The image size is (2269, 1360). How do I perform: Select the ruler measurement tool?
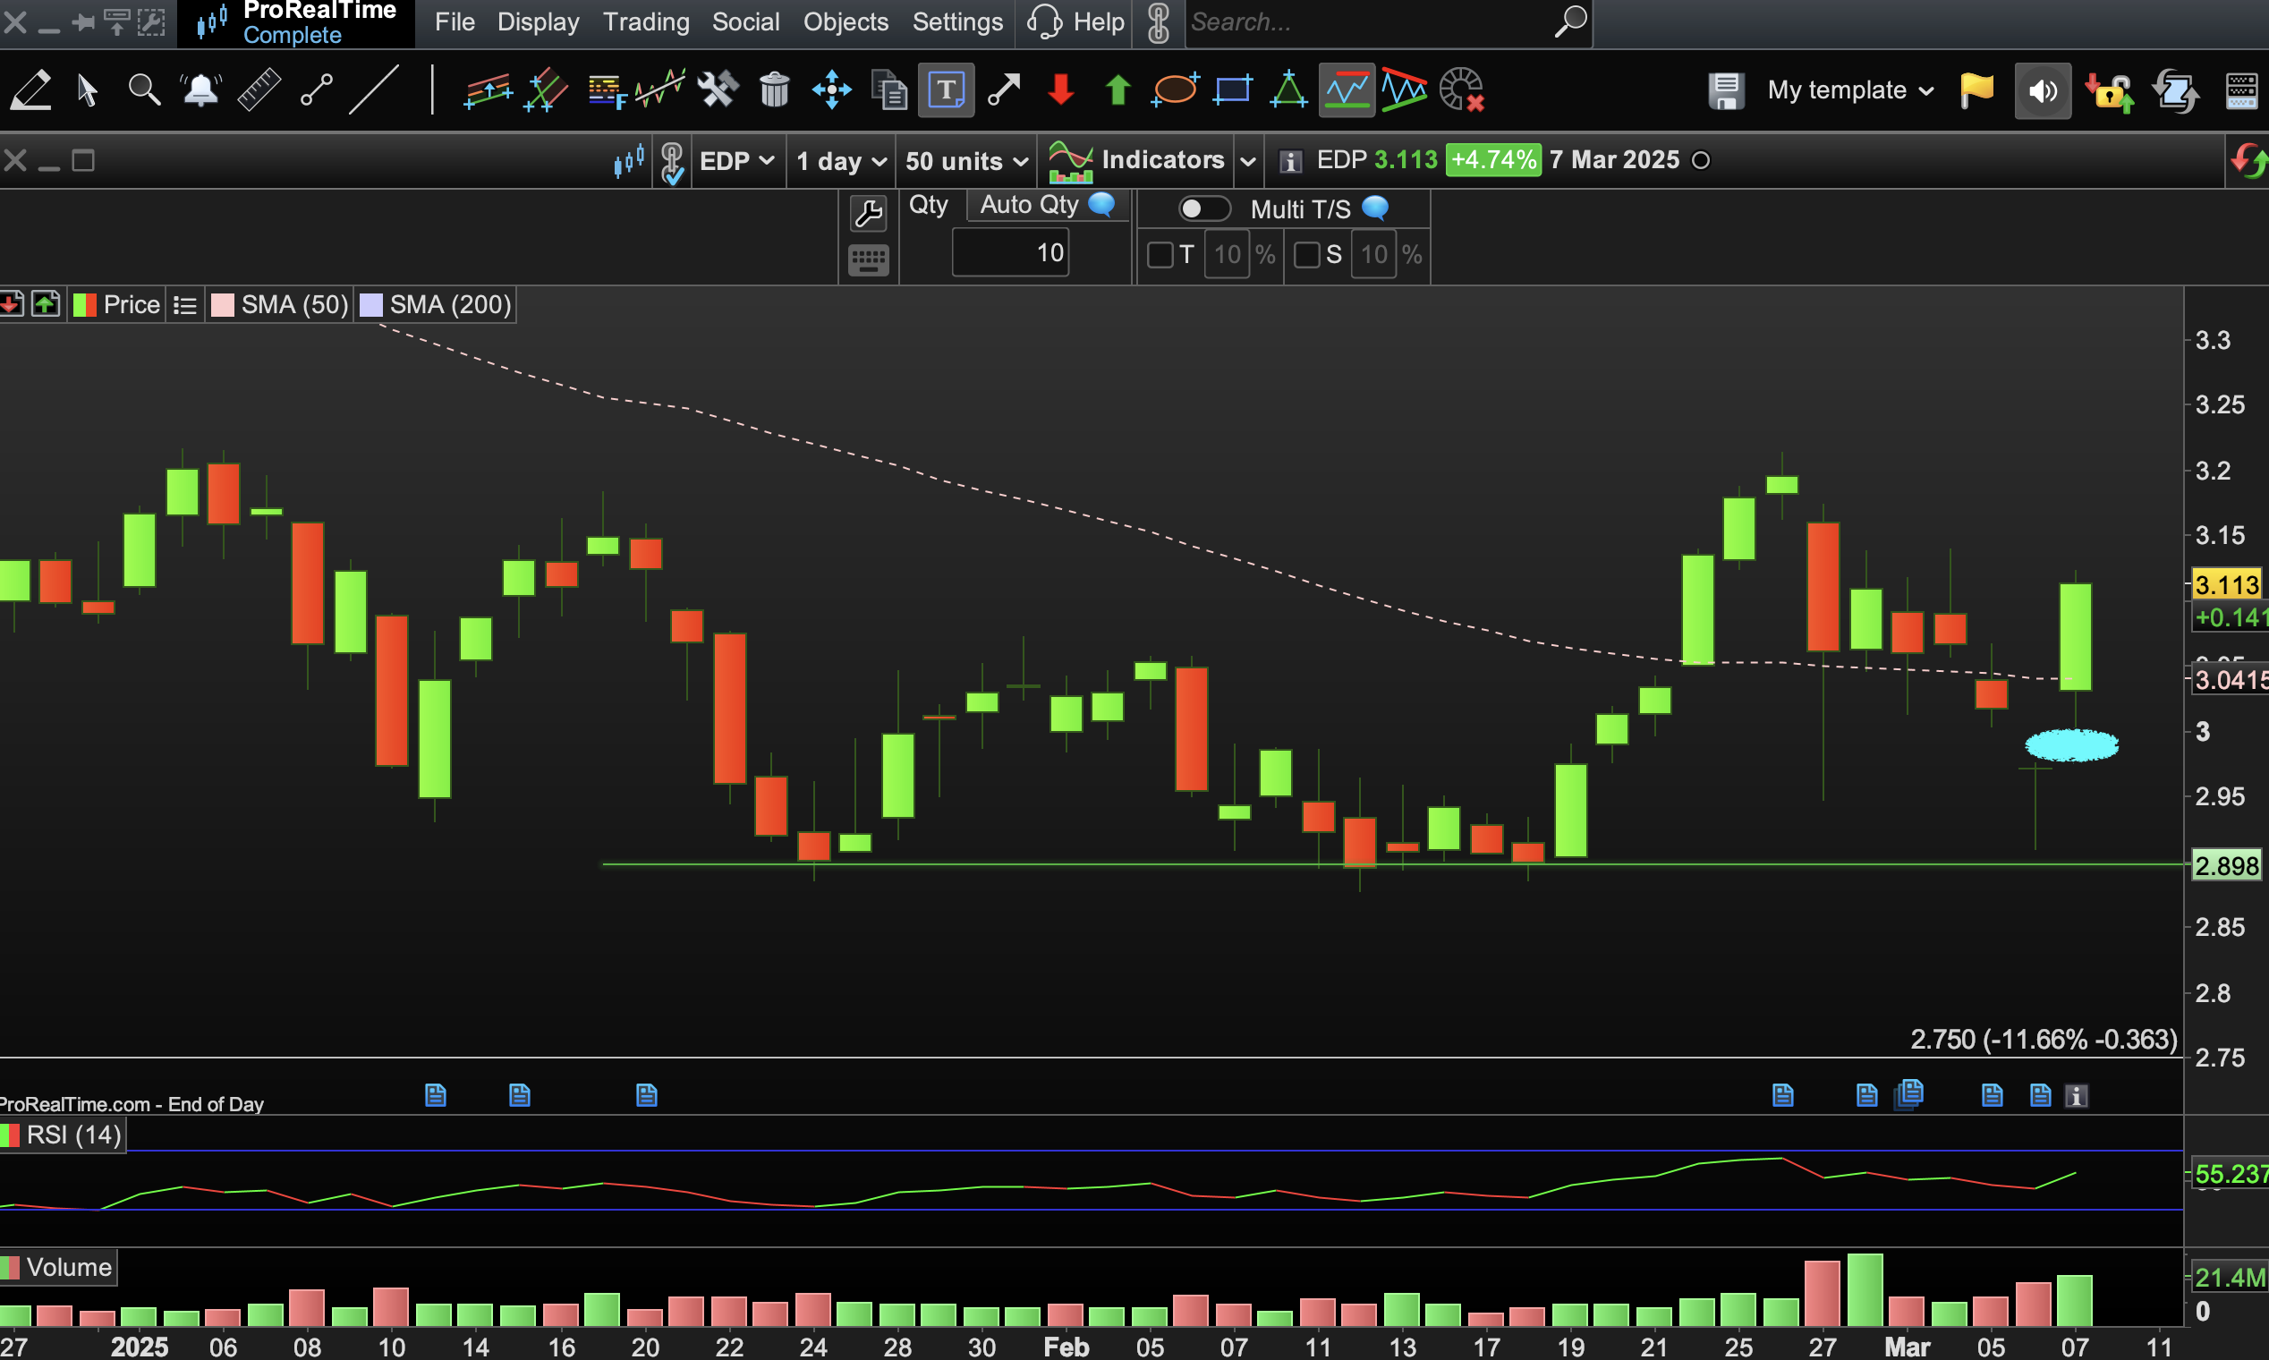point(259,89)
